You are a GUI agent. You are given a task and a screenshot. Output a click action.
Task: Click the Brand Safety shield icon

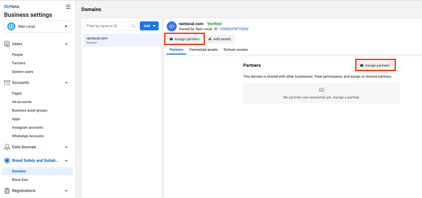[x=7, y=161]
